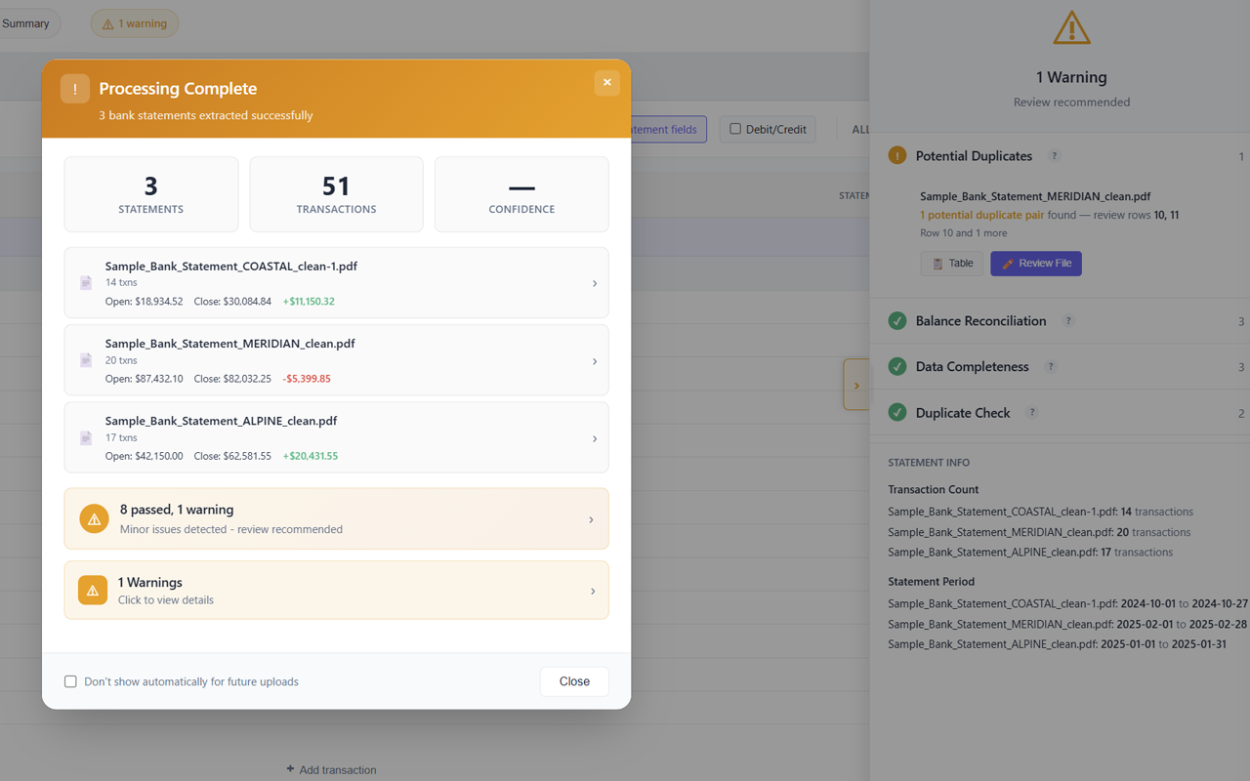Click the +$11,150.32 net change value
This screenshot has height=781, width=1250.
[309, 301]
